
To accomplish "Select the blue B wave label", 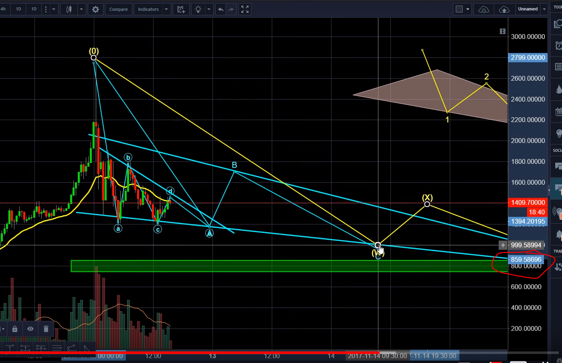I will coord(235,165).
